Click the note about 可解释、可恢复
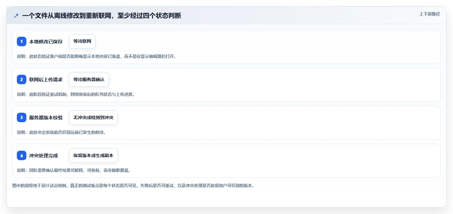Screen dimensions: 453x214 click(x=74, y=170)
